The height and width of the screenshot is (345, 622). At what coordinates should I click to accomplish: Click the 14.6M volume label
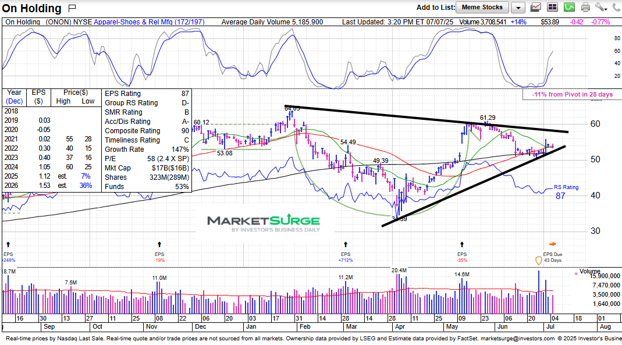[462, 275]
